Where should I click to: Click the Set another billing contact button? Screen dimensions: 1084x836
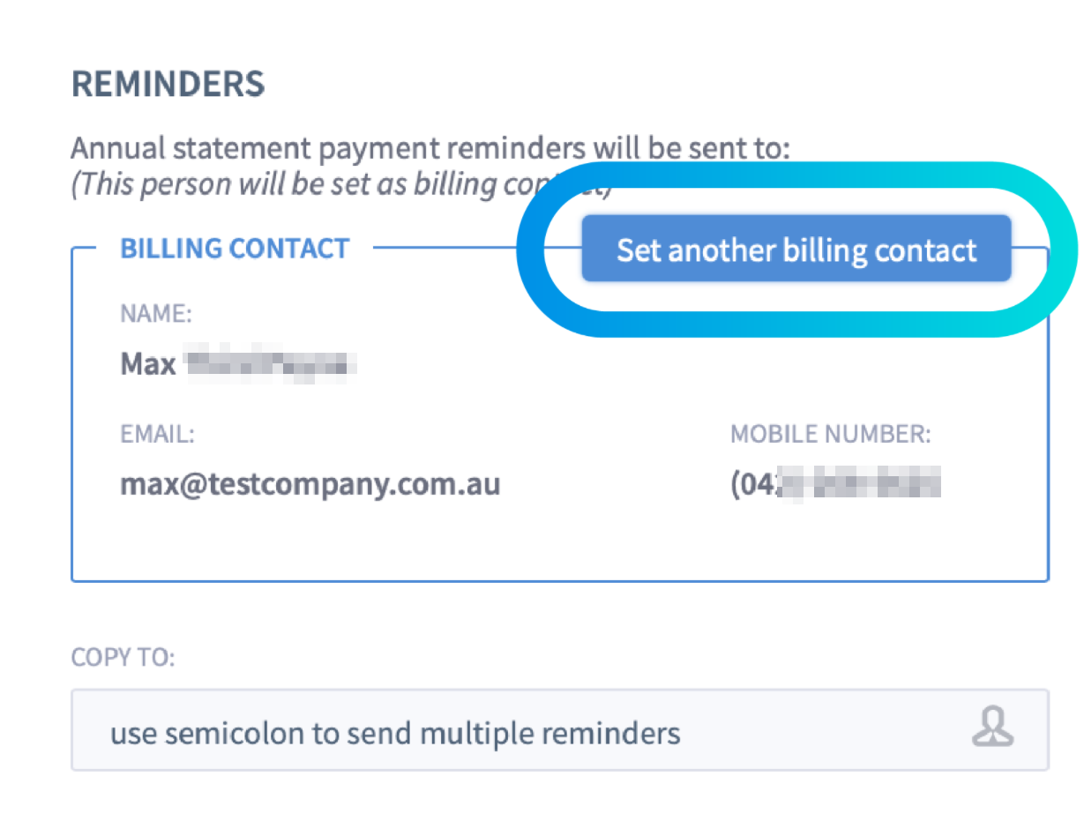(x=796, y=249)
